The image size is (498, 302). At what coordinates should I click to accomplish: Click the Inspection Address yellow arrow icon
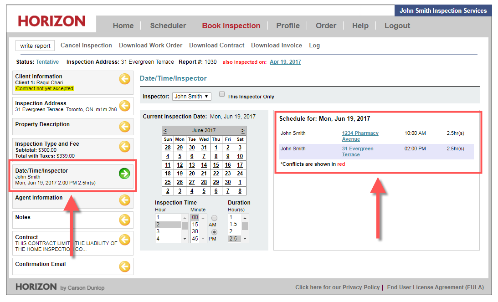[124, 106]
